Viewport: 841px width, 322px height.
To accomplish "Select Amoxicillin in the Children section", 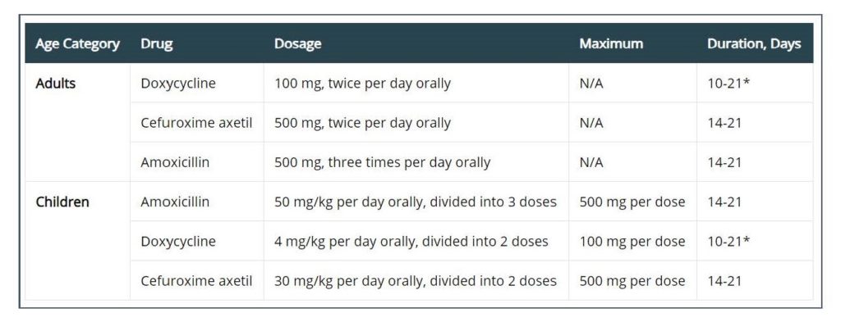I will point(175,202).
